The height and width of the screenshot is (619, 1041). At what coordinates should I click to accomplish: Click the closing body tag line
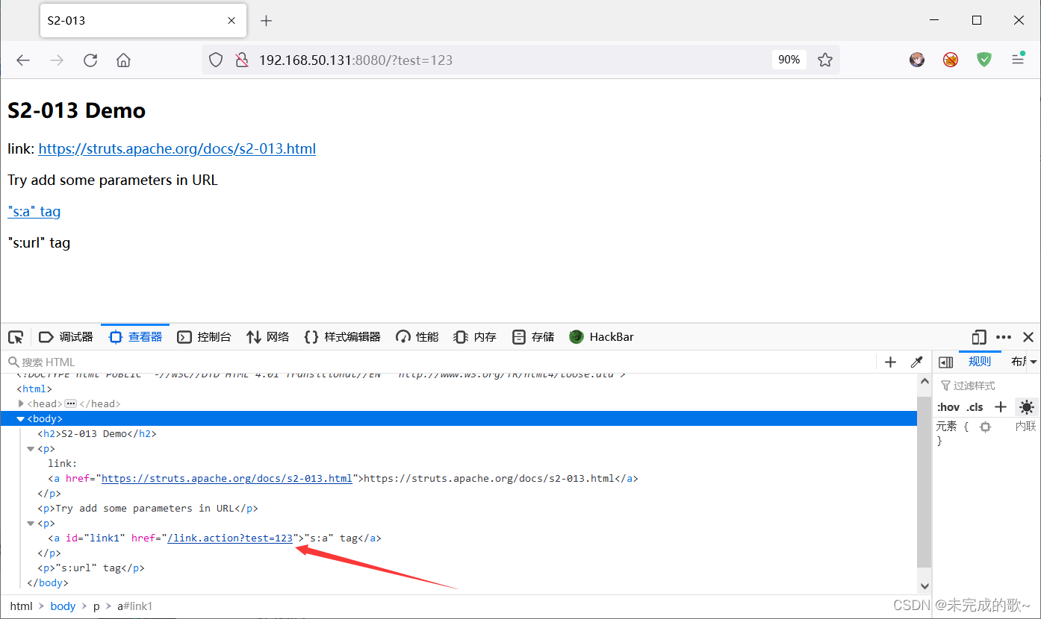(47, 582)
